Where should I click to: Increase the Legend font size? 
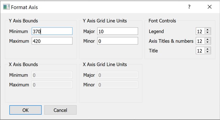pos(208,30)
